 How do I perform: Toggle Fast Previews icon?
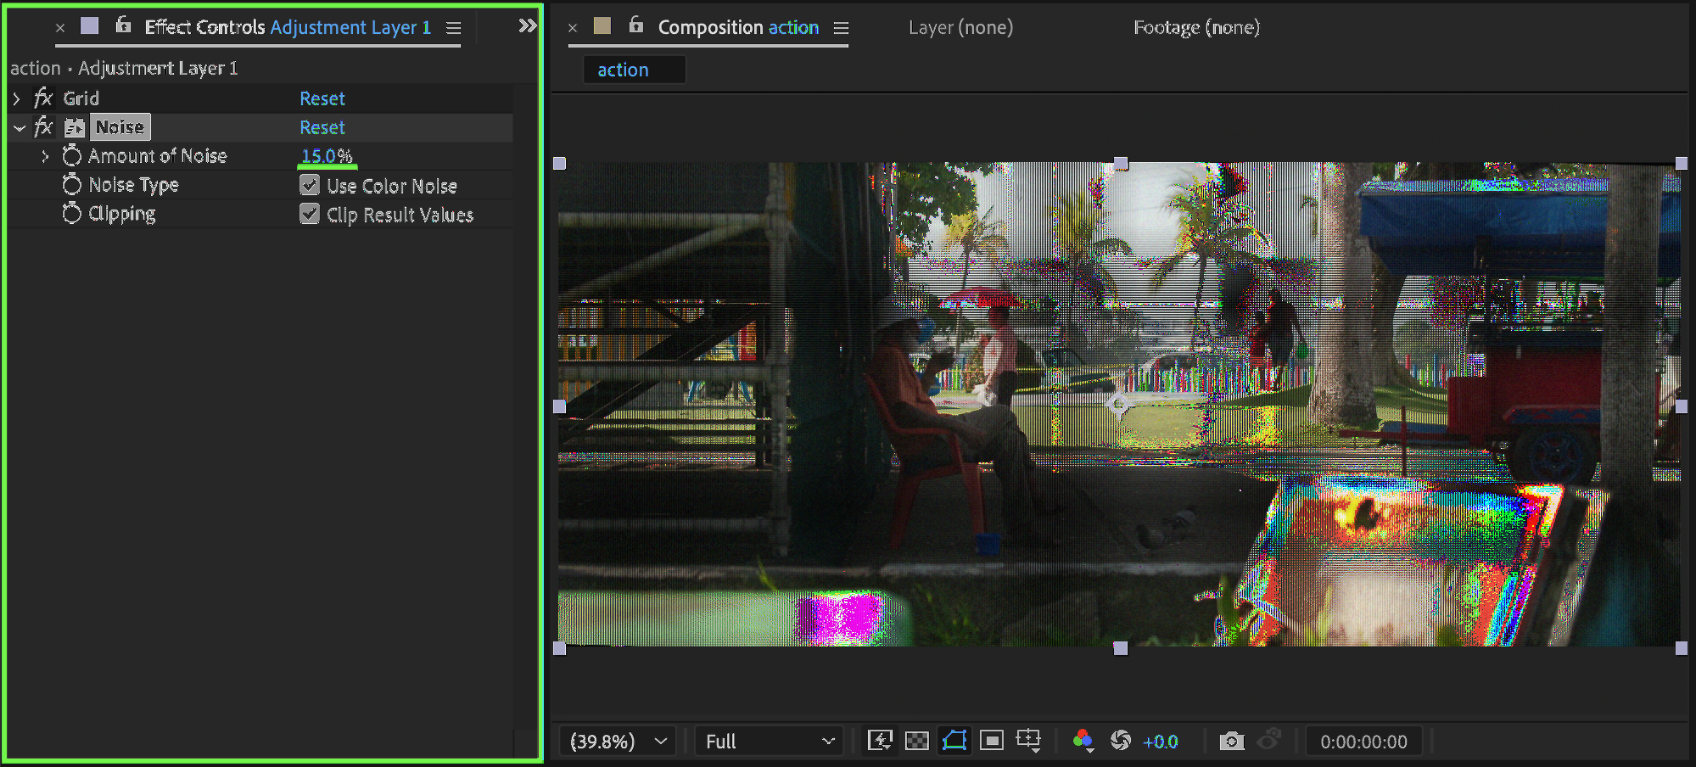880,741
